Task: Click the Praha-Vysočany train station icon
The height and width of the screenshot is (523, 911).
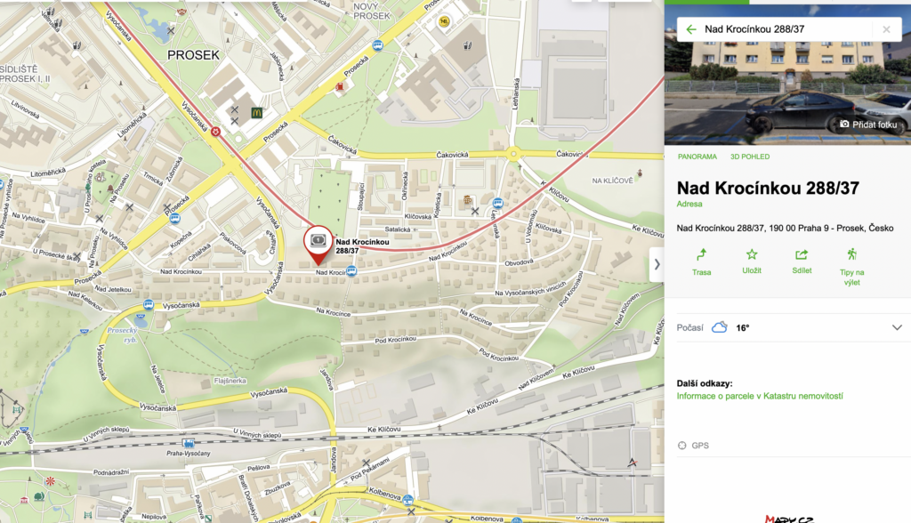Action: [x=188, y=444]
